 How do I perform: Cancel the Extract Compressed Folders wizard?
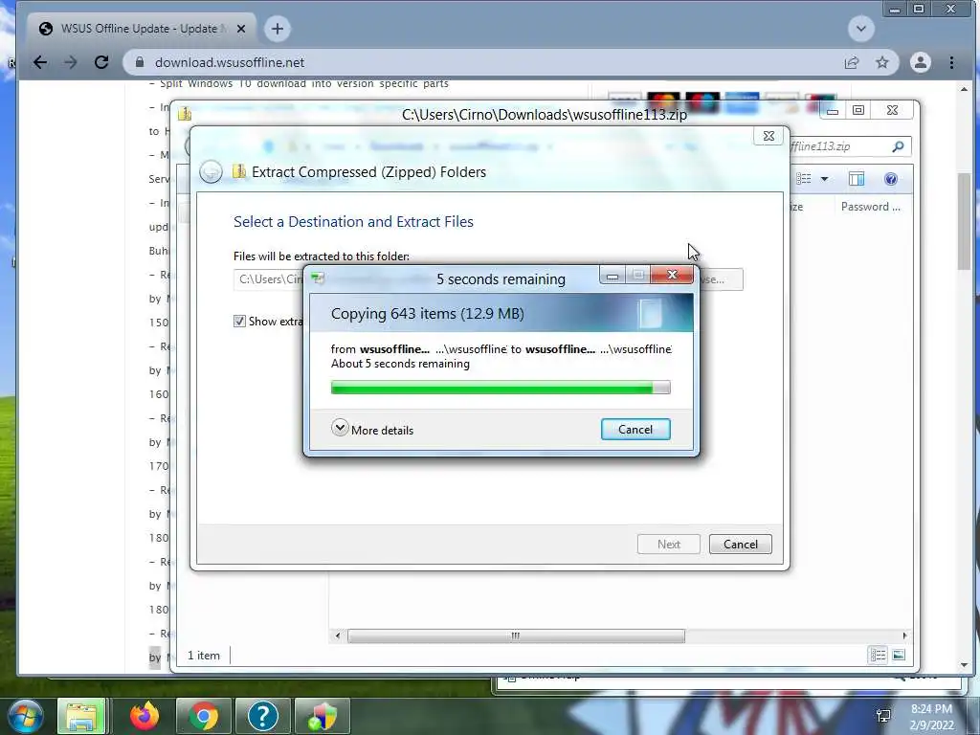click(x=741, y=544)
